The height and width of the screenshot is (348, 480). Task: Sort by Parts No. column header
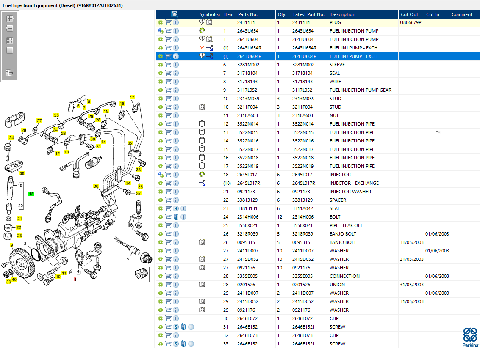255,14
